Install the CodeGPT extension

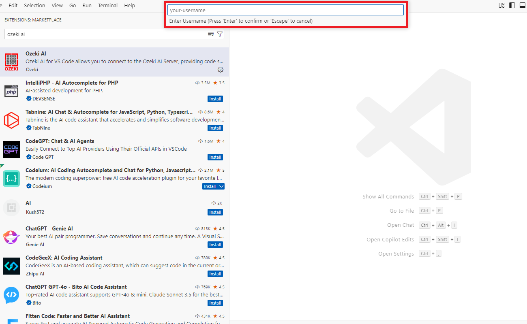tap(215, 157)
